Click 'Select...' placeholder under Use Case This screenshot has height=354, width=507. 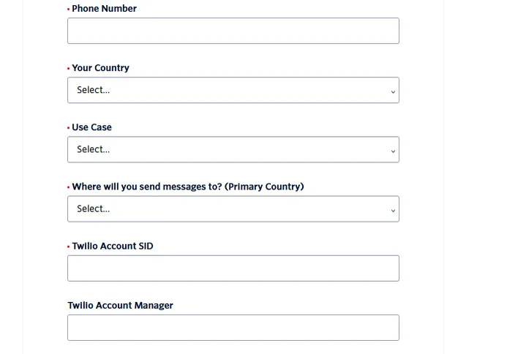pyautogui.click(x=93, y=149)
